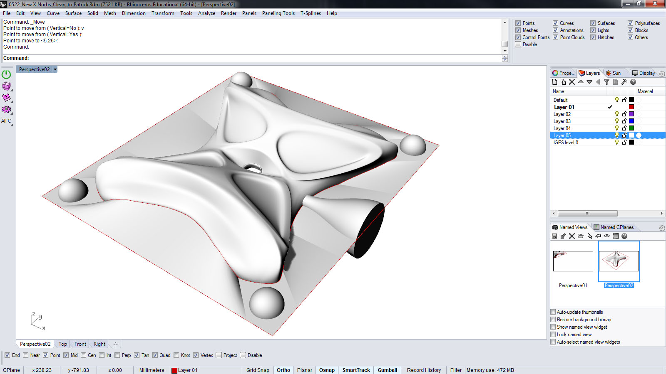This screenshot has width=666, height=374.
Task: Hide Layer 03 with bulb icon
Action: (617, 121)
